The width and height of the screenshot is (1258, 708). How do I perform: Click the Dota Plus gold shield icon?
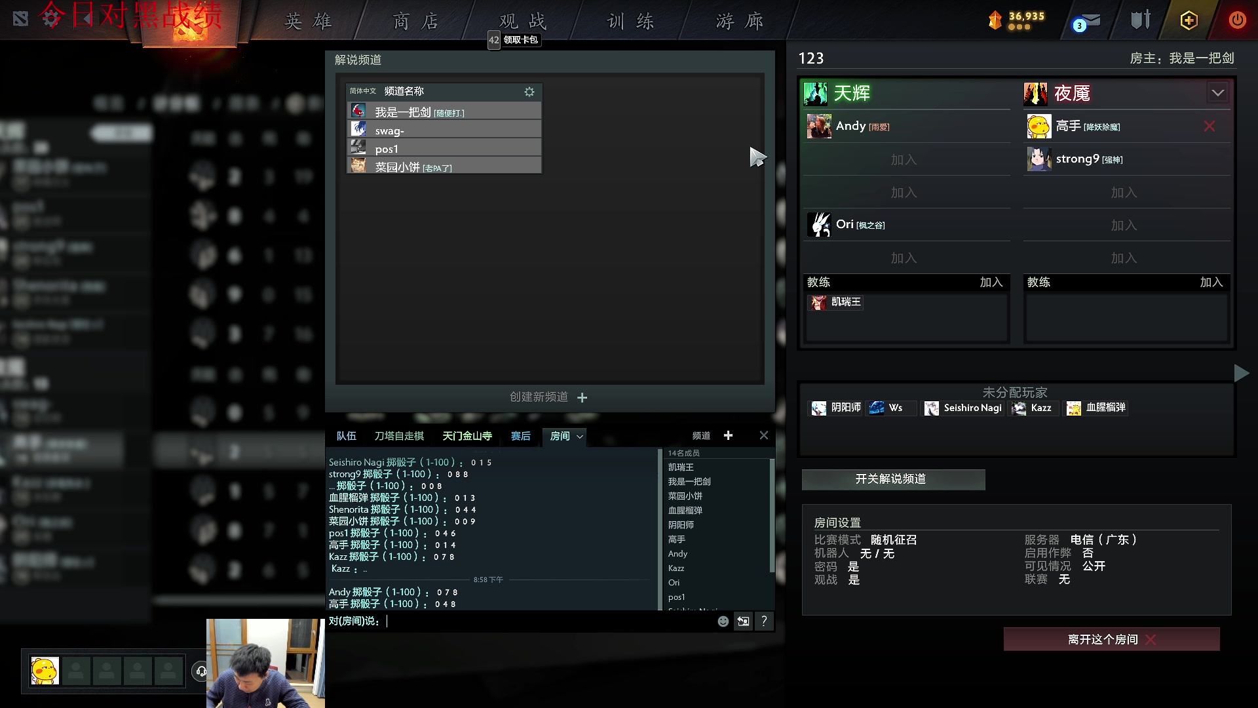point(1189,20)
